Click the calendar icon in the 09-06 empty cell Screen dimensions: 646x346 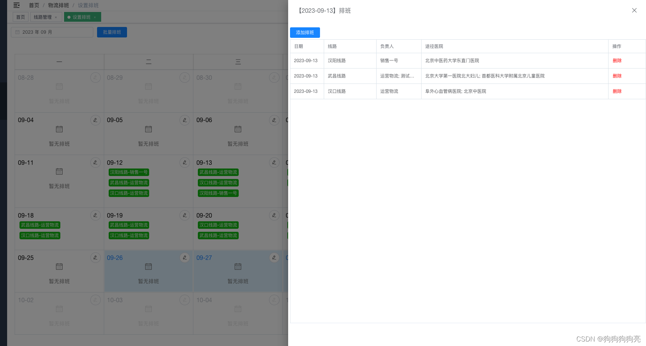238,129
